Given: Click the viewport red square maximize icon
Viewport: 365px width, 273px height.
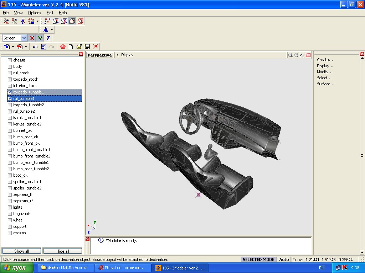Looking at the screenshot, I should click(308, 55).
